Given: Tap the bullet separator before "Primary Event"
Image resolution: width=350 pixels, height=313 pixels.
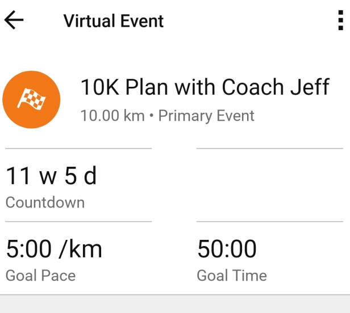Looking at the screenshot, I should point(152,116).
